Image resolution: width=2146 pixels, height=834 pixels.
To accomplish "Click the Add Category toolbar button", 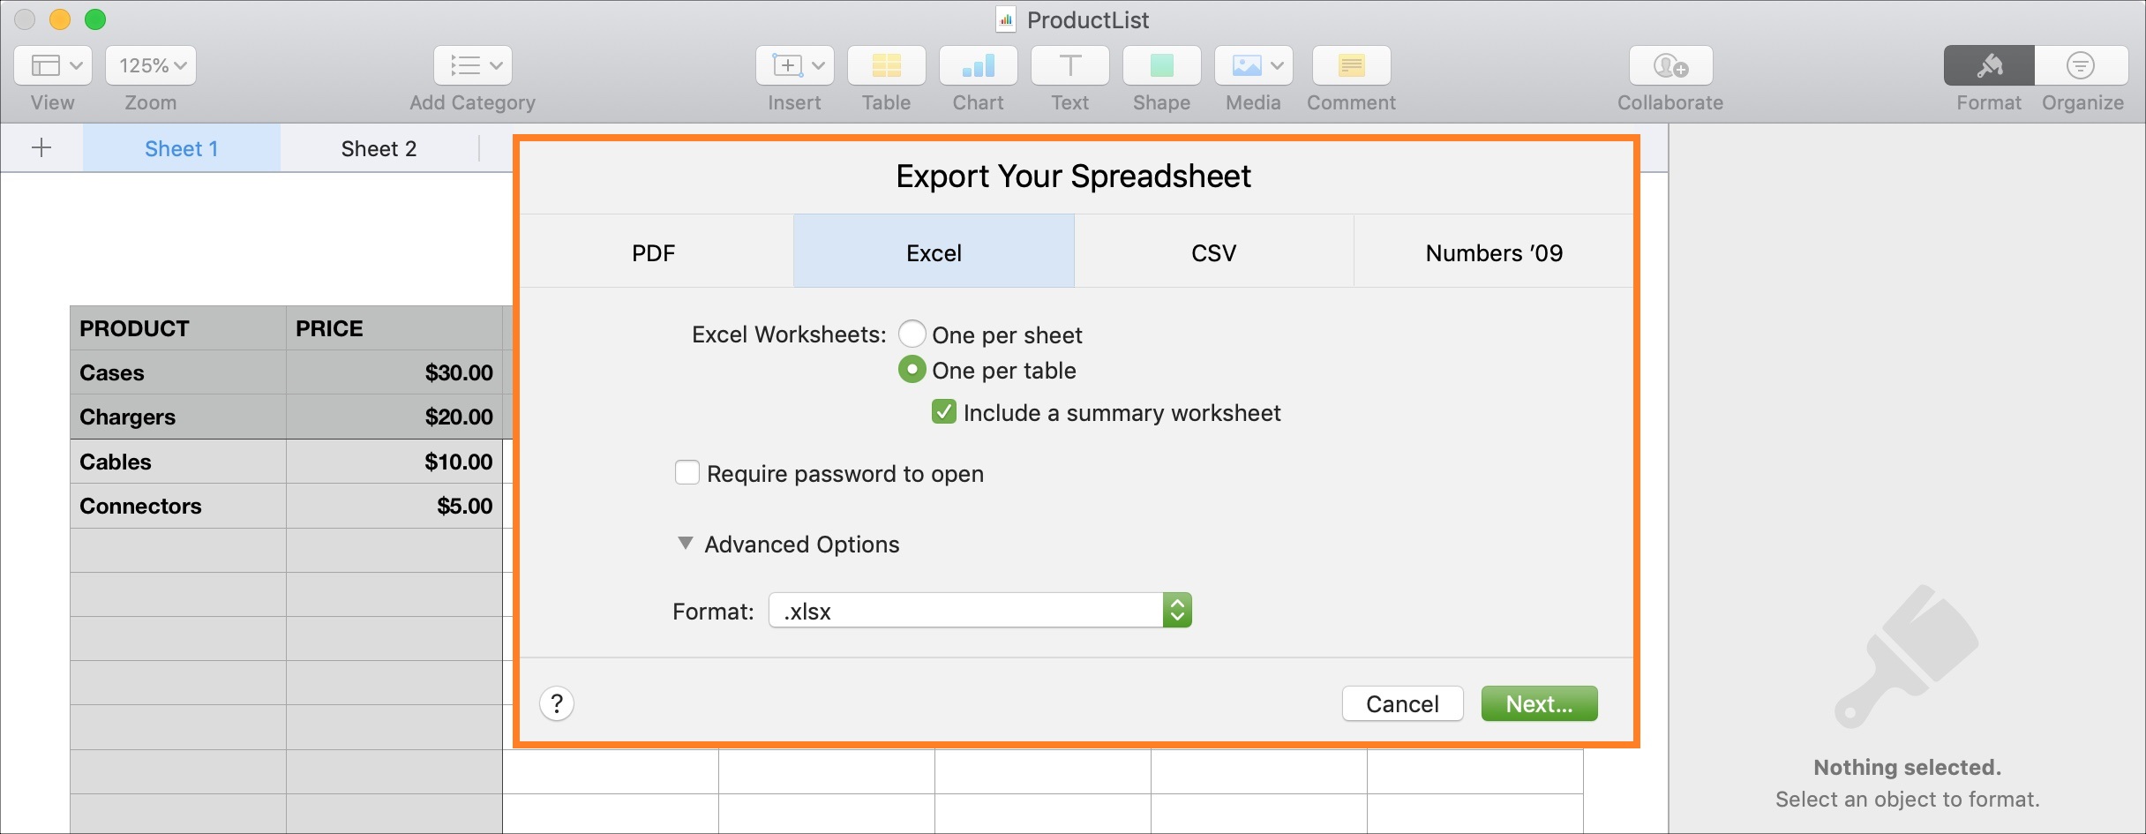I will 473,65.
